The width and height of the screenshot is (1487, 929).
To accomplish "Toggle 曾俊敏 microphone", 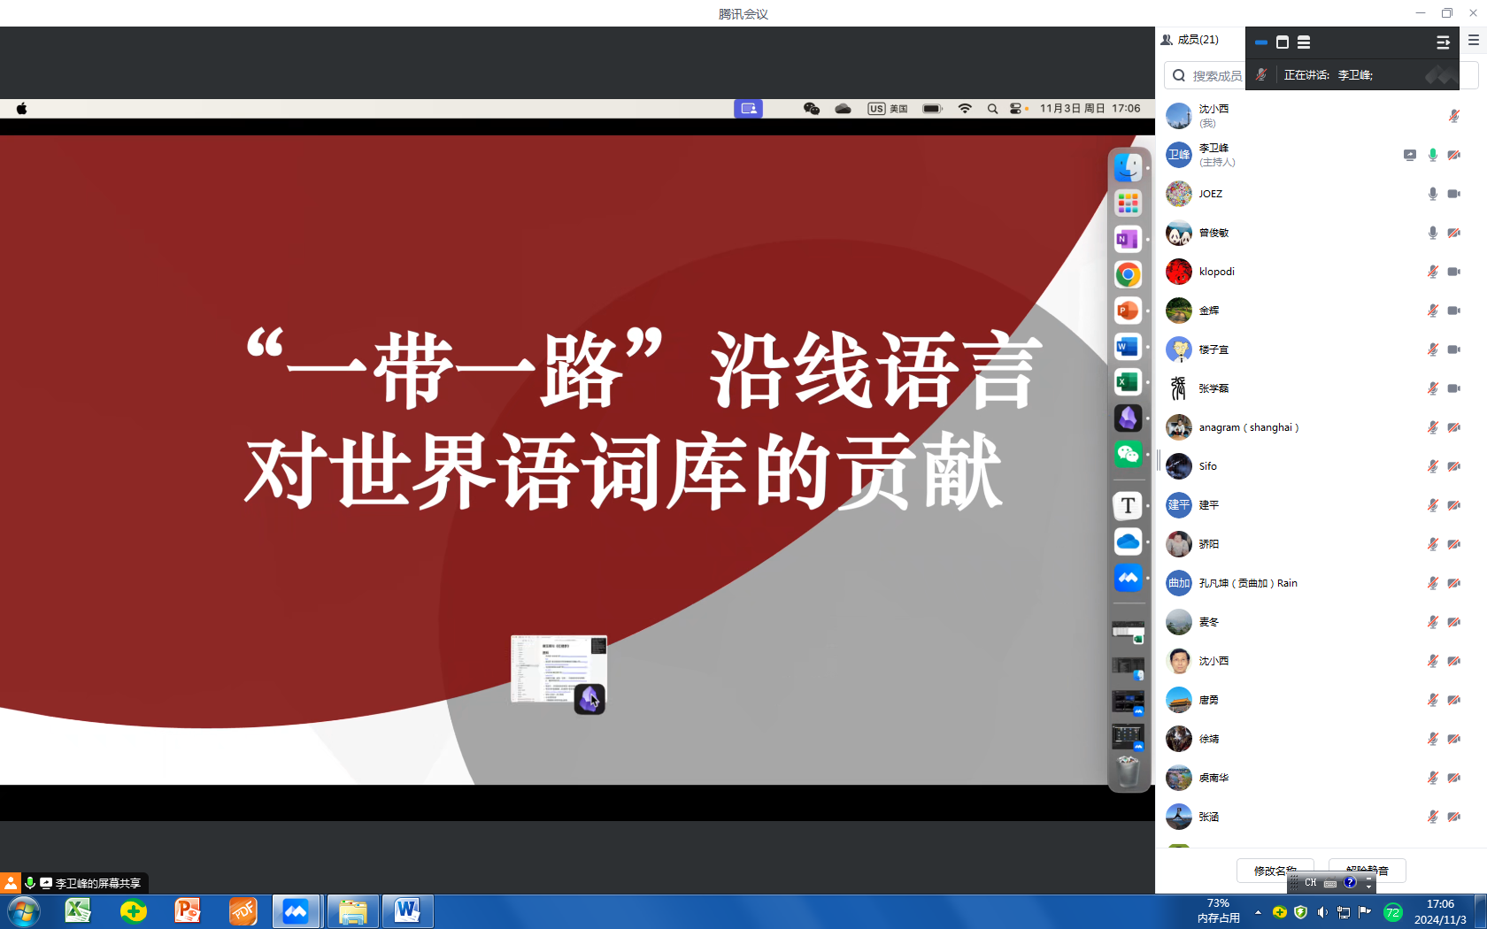I will (x=1433, y=233).
